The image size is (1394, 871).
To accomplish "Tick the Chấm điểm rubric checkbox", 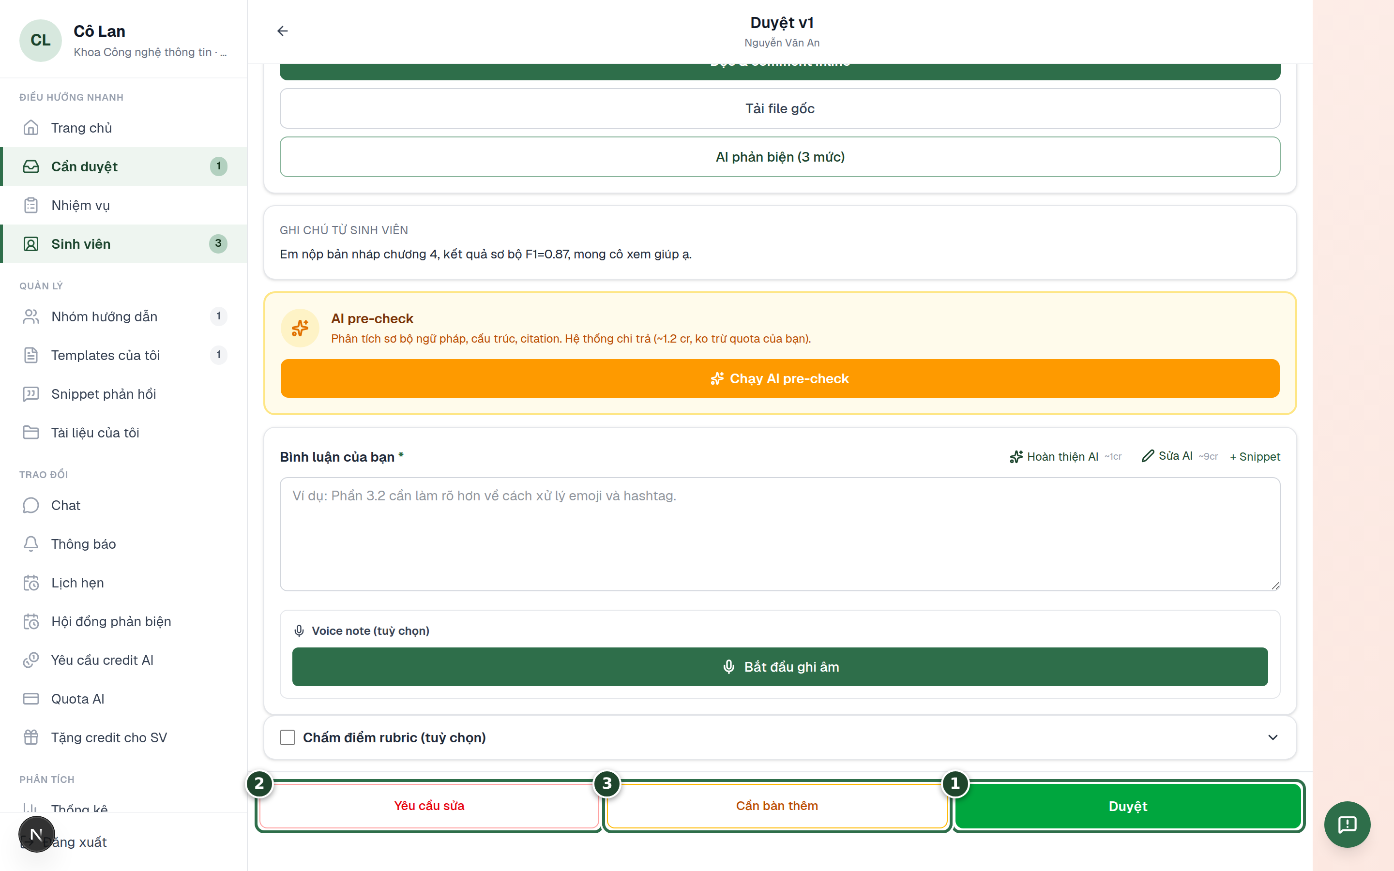I will click(x=288, y=737).
